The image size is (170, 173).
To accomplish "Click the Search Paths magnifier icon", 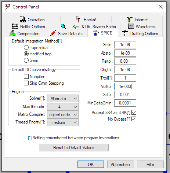I will (64, 26).
